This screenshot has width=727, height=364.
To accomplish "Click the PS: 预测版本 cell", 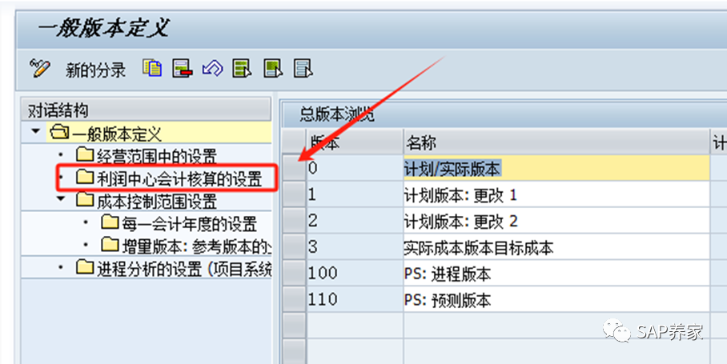I will pos(556,299).
